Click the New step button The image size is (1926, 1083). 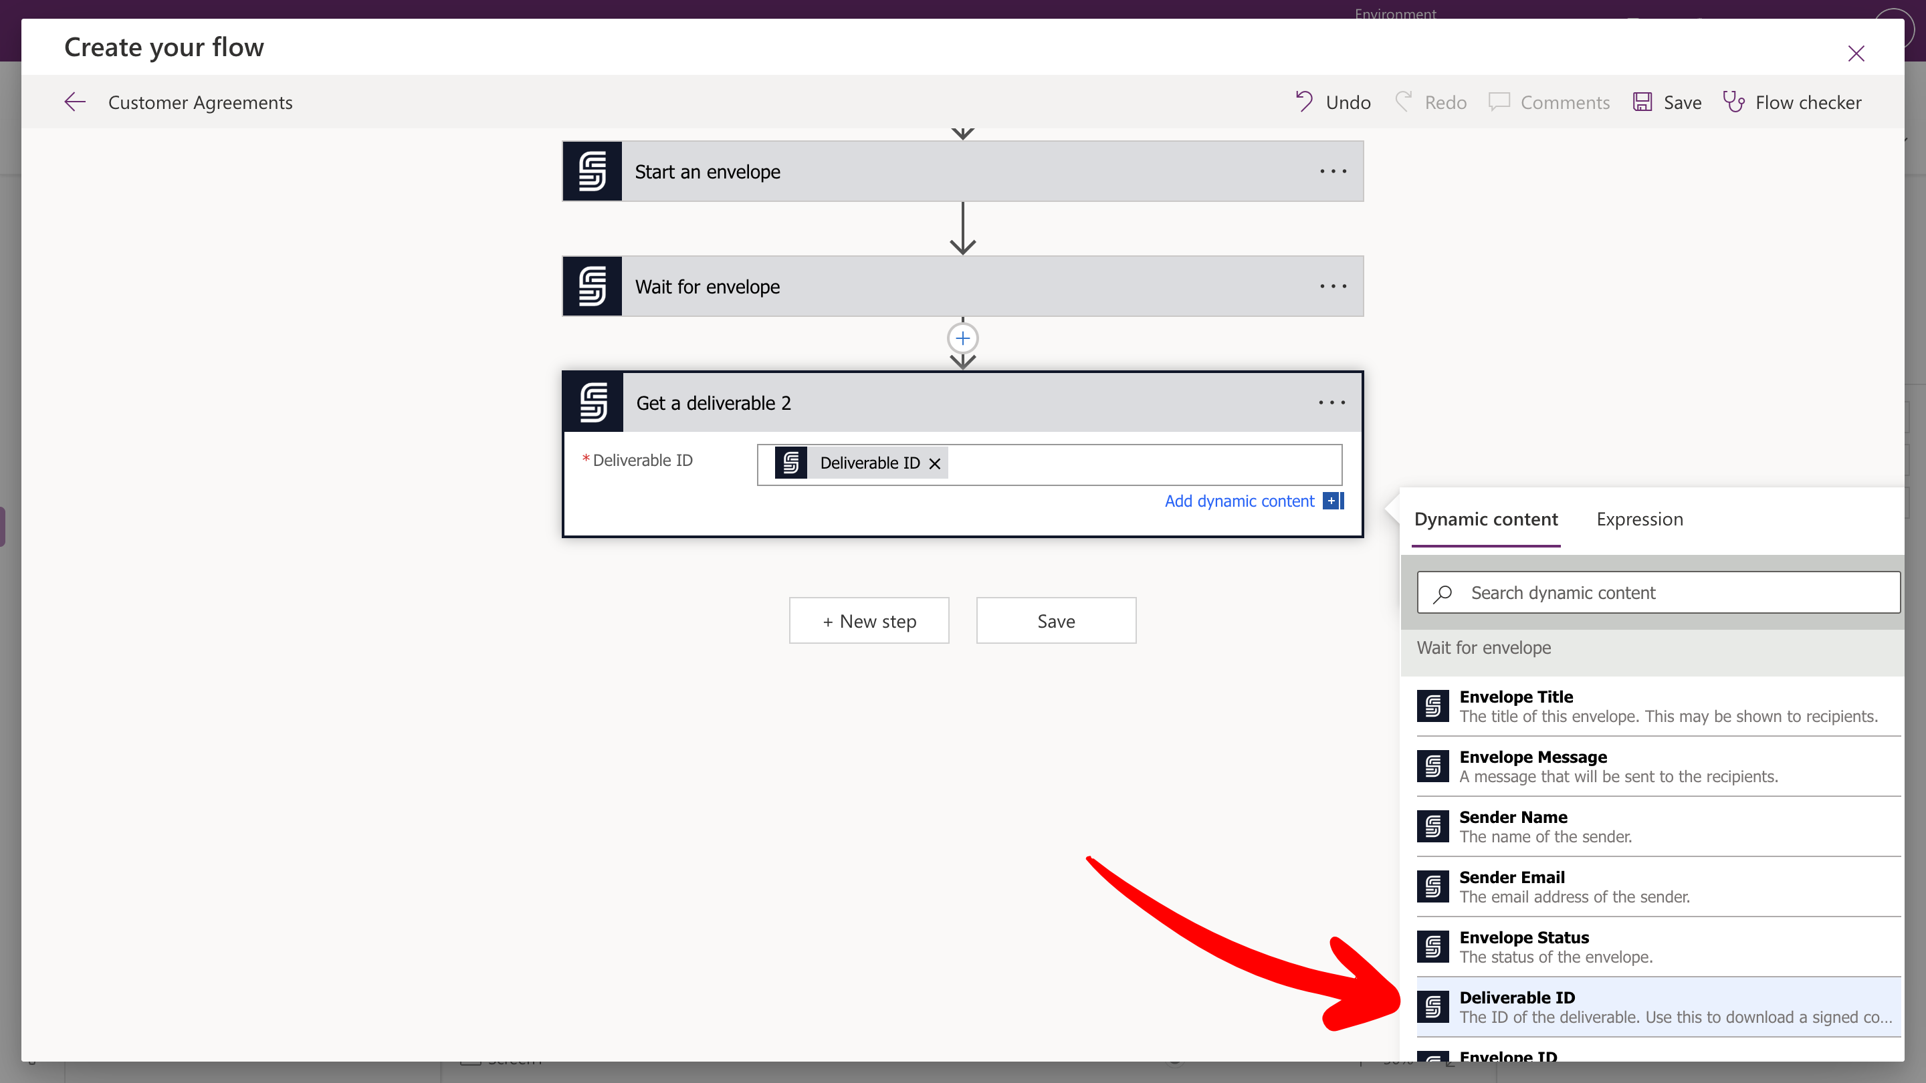(869, 620)
